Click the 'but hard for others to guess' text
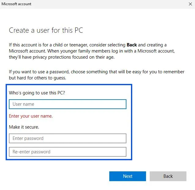195x190 pixels. [37, 78]
